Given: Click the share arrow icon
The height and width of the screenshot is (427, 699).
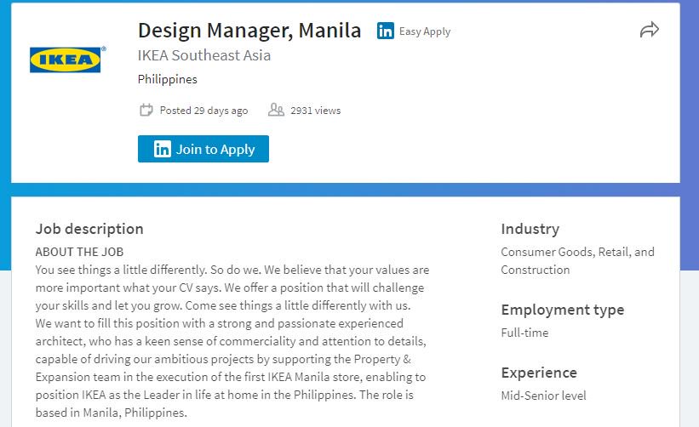Looking at the screenshot, I should point(649,30).
